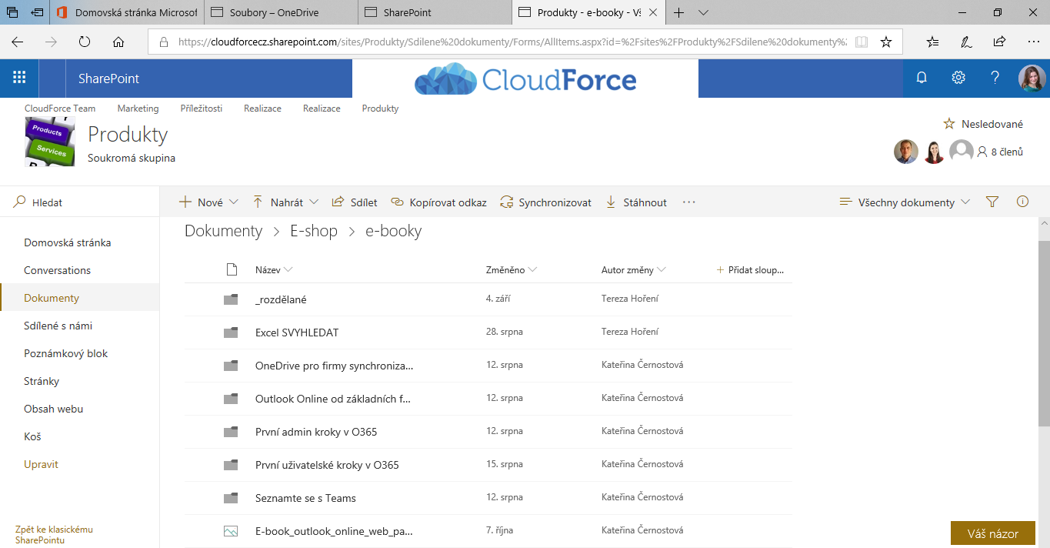Viewport: 1050px width, 548px height.
Task: Open the toolbar's more options ellipsis
Action: [x=688, y=202]
